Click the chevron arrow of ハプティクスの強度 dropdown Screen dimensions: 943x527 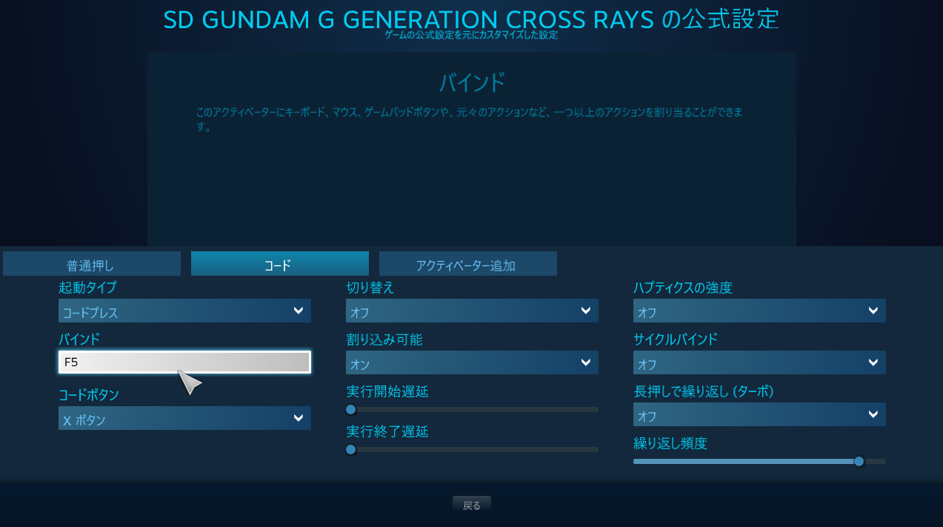tap(873, 311)
